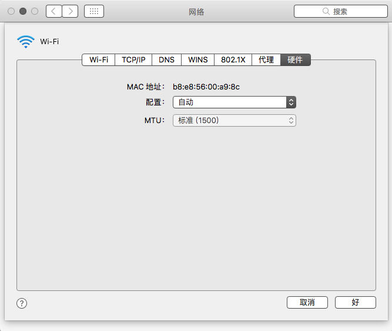Click the blue Wi-Fi signal icon
The image size is (392, 331).
26,41
